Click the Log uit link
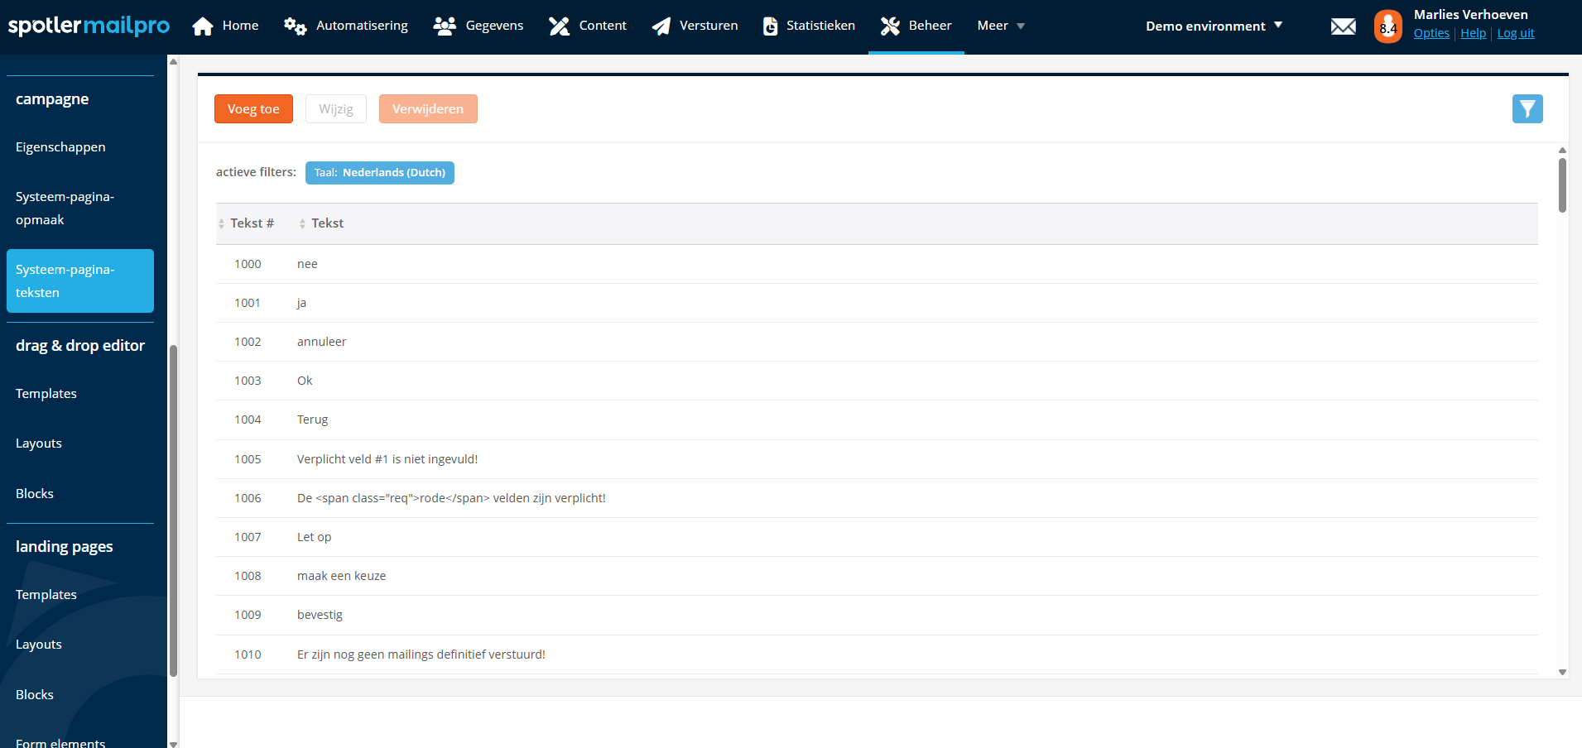Image resolution: width=1582 pixels, height=748 pixels. [x=1515, y=34]
